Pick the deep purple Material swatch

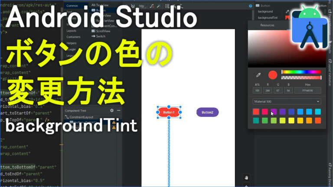[x=283, y=112]
